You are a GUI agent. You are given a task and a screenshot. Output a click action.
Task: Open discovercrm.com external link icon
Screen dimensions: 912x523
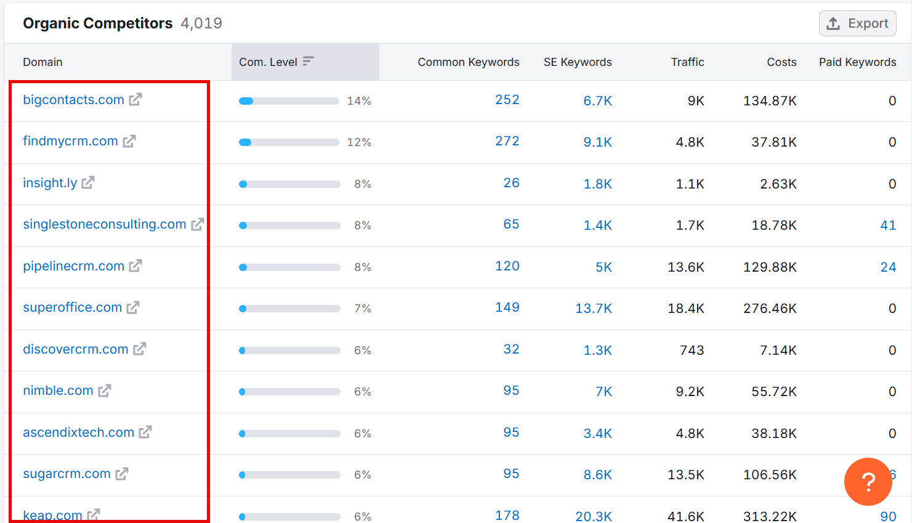(x=140, y=349)
